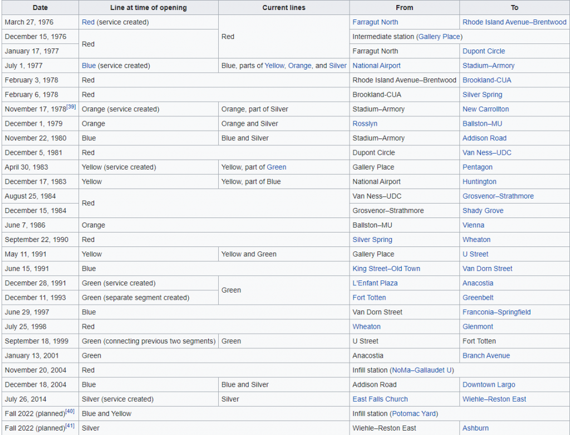The width and height of the screenshot is (570, 435).
Task: Open citation 40 beside Fall 2022 planned
Action: (70, 411)
